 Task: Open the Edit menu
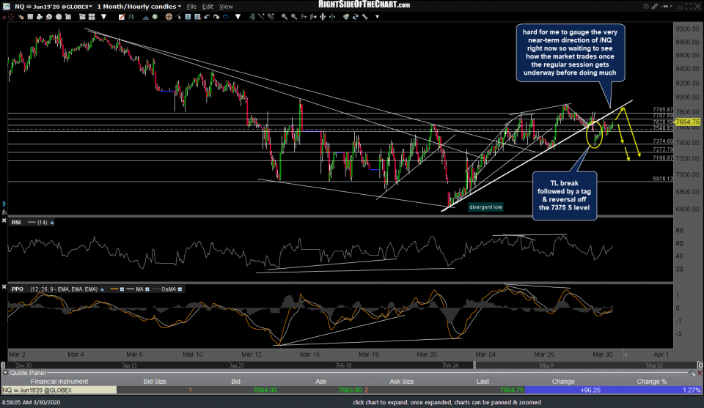click(x=208, y=7)
